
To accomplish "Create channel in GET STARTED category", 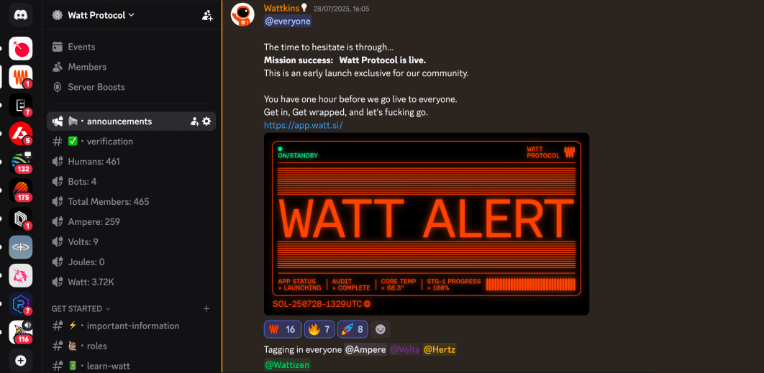I will point(206,309).
